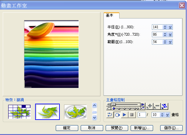
Task: Click the 取消 button
Action: point(92,128)
